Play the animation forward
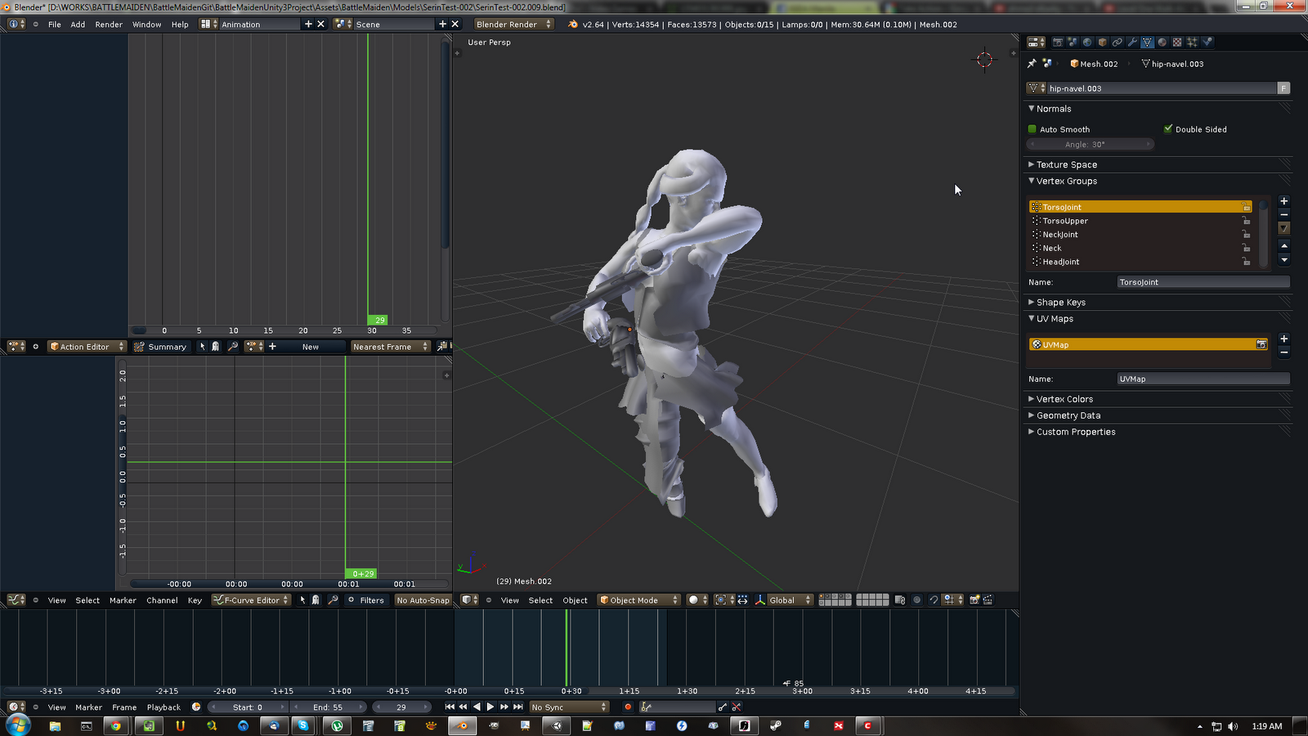The image size is (1308, 736). pos(490,707)
